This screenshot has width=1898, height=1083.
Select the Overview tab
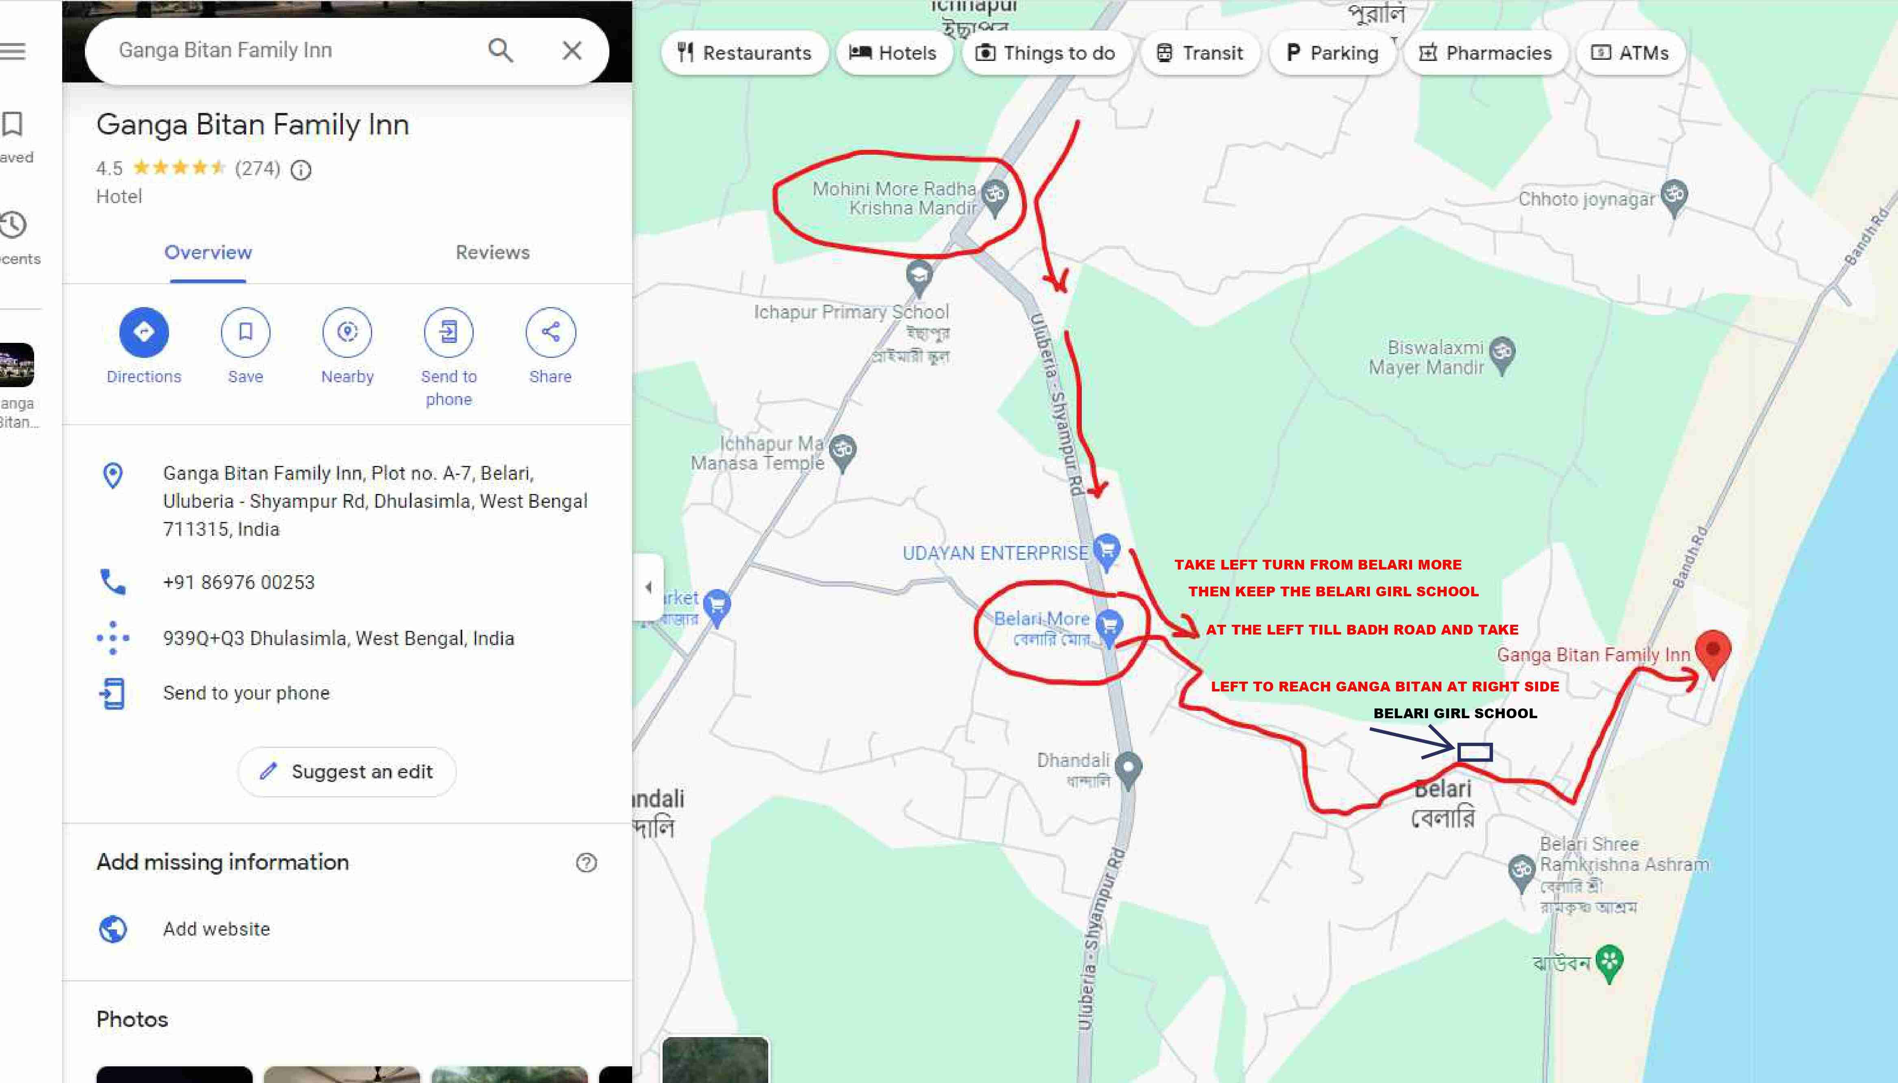(208, 253)
